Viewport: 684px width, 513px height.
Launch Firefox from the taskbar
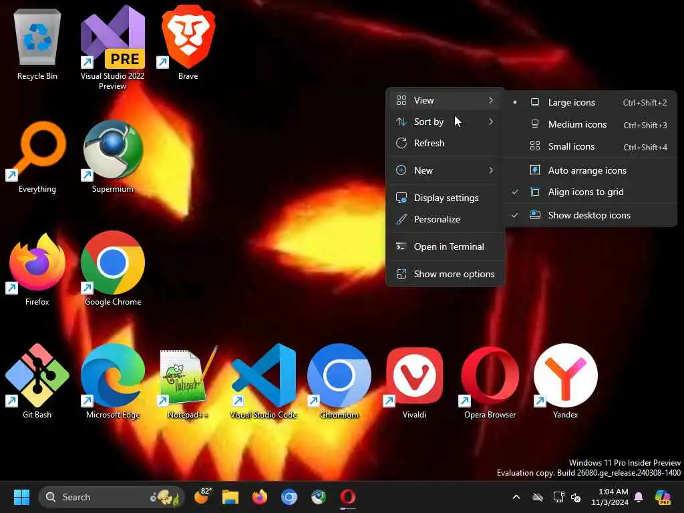click(x=260, y=497)
